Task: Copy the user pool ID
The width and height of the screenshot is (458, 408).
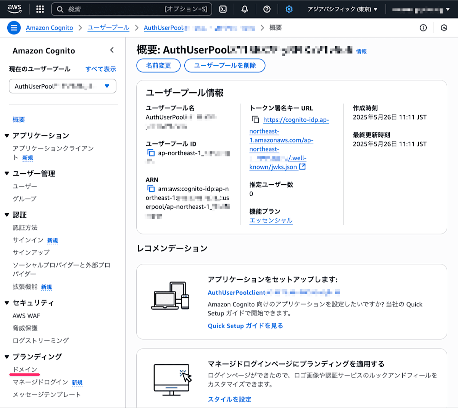Action: pyautogui.click(x=151, y=153)
